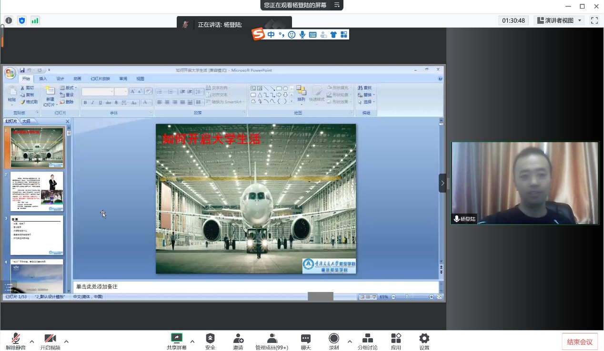Expand the audio options arrow beside 解除静音

tap(32, 341)
